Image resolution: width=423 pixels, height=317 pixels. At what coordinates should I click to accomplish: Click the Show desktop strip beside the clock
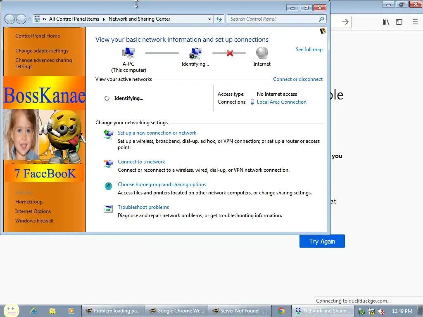[x=420, y=311]
